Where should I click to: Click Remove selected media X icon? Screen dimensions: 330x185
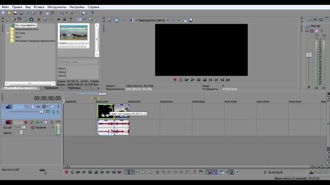tap(39, 20)
